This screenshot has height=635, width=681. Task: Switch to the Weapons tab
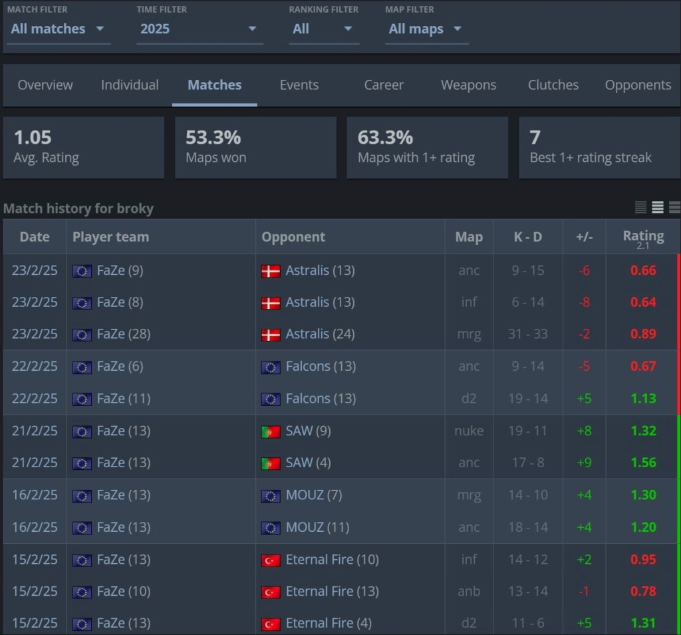[x=469, y=85]
